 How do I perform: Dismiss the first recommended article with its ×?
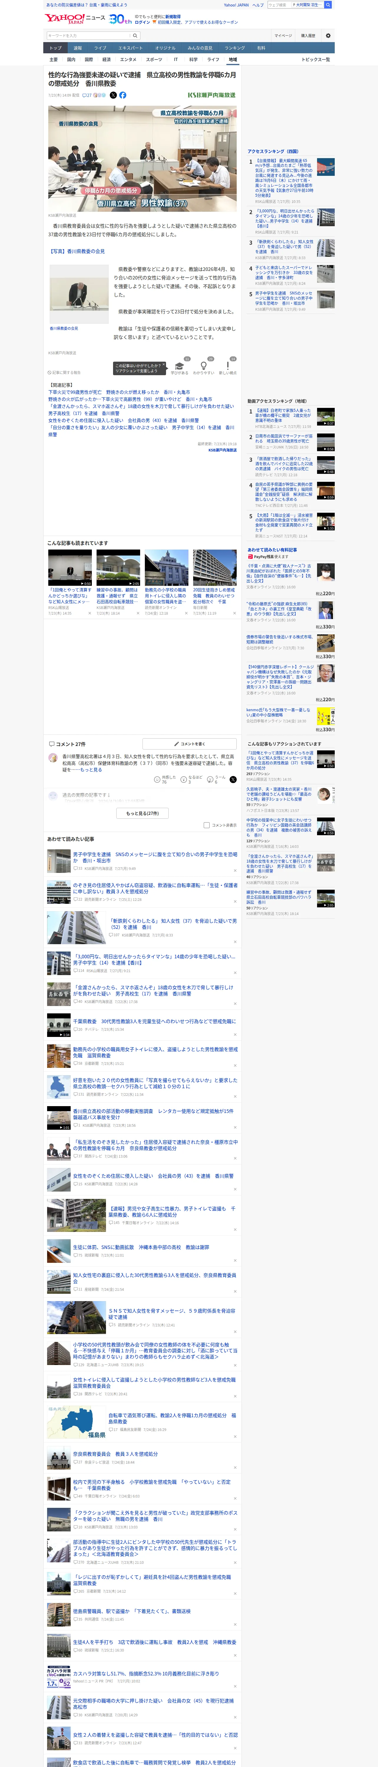[89, 613]
